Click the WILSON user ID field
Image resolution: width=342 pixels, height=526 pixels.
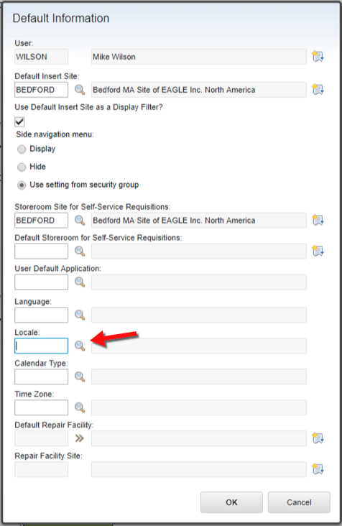click(41, 57)
